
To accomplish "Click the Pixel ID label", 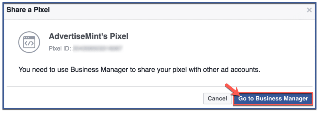I will (60, 48).
